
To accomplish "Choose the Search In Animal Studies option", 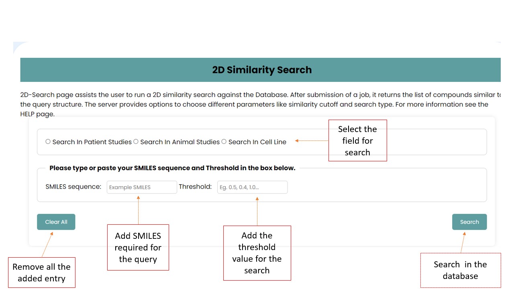I will [x=136, y=142].
